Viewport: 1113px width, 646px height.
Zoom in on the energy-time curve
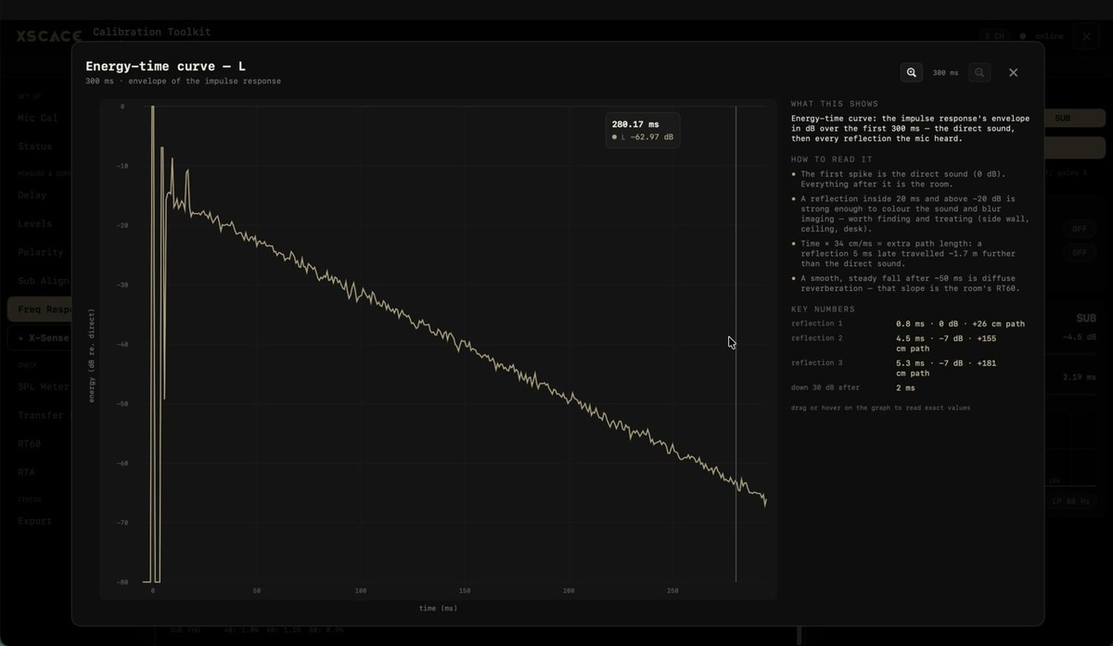[x=912, y=72]
